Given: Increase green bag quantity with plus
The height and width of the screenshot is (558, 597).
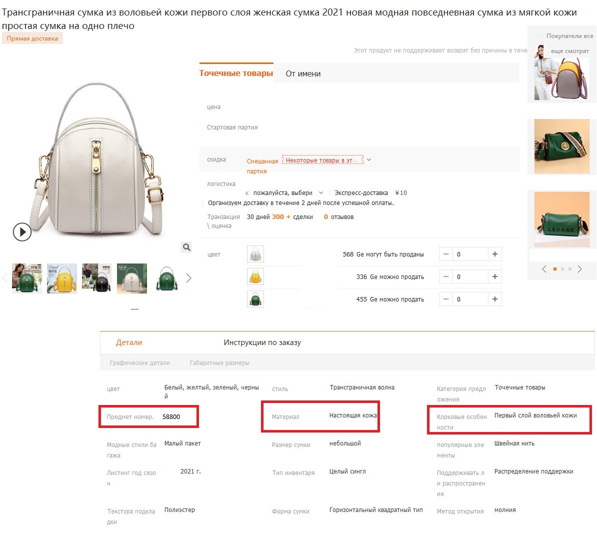Looking at the screenshot, I should coord(495,299).
